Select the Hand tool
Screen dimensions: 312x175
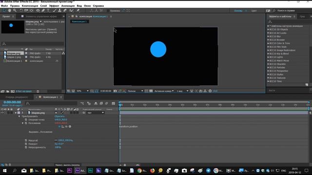(10, 10)
